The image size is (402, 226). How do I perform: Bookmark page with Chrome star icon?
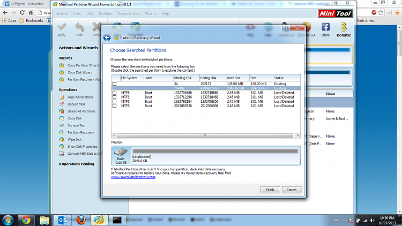point(381,12)
